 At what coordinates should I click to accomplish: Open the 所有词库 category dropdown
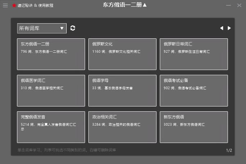[41, 28]
